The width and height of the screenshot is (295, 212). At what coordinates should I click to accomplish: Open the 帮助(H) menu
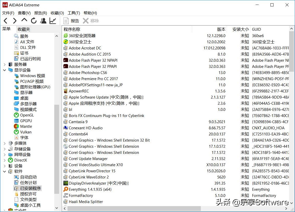(90, 13)
